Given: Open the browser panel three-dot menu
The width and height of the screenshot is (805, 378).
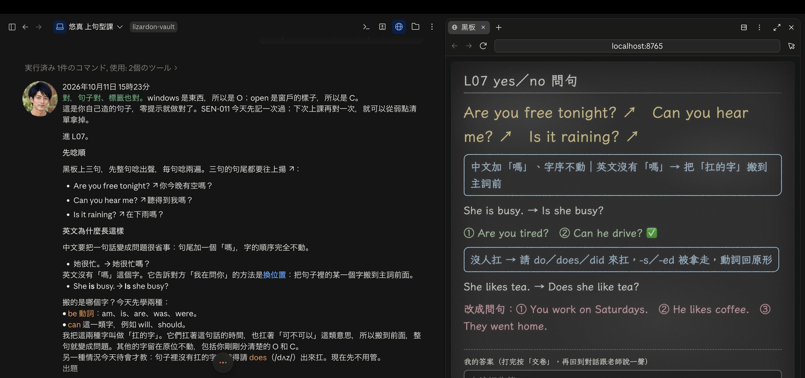Looking at the screenshot, I should (x=760, y=27).
